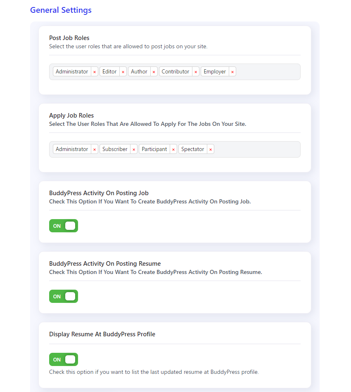Remove the Subscriber role tag

coord(134,149)
